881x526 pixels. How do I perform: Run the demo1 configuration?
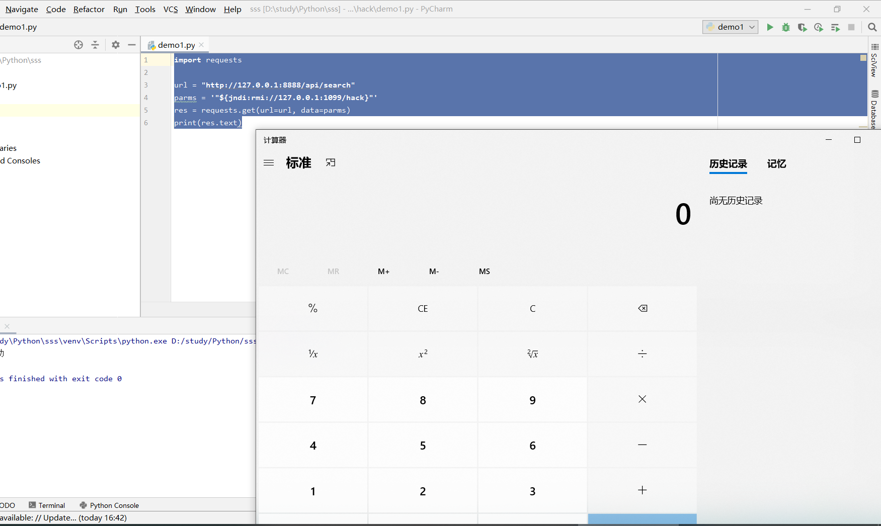click(770, 27)
